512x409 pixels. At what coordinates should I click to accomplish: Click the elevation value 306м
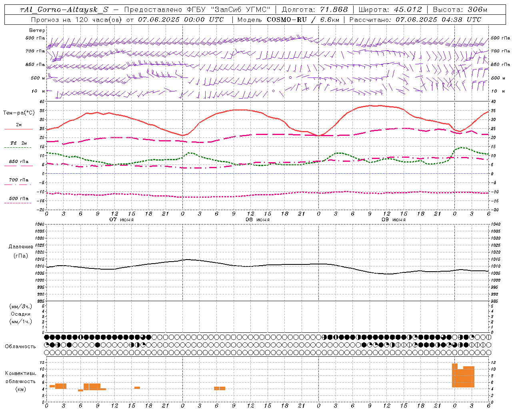[x=477, y=10]
